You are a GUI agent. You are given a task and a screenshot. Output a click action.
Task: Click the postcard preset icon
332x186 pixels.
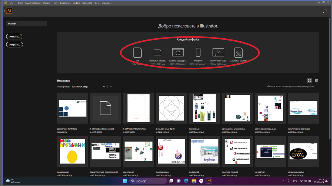[157, 52]
